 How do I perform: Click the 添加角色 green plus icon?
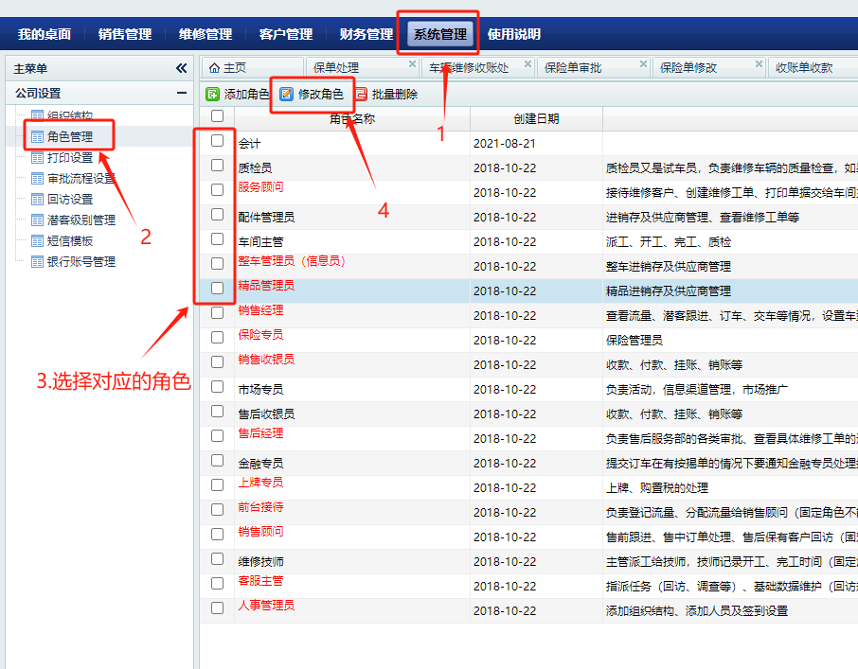point(213,95)
